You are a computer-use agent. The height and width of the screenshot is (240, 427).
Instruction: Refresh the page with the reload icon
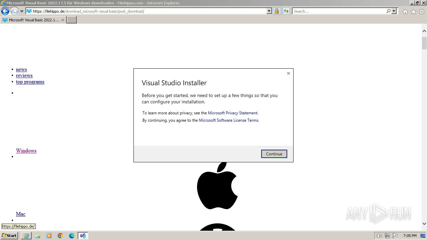click(x=286, y=11)
